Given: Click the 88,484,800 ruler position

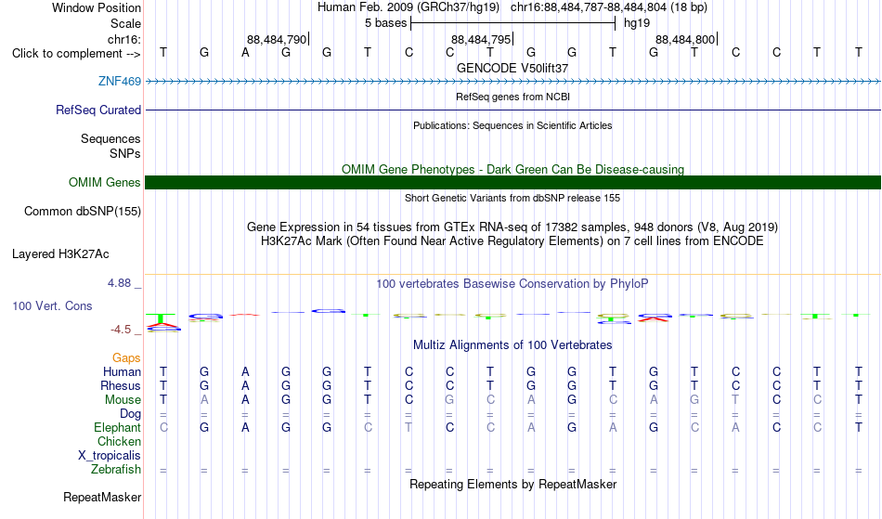Looking at the screenshot, I should click(x=685, y=39).
